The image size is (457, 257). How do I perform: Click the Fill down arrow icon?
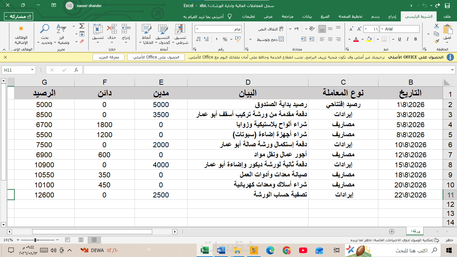click(x=82, y=34)
